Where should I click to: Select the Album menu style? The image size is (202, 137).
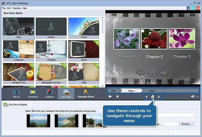(x=84, y=51)
